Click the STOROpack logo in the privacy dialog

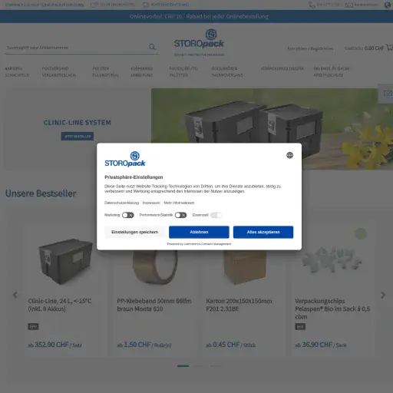(125, 159)
